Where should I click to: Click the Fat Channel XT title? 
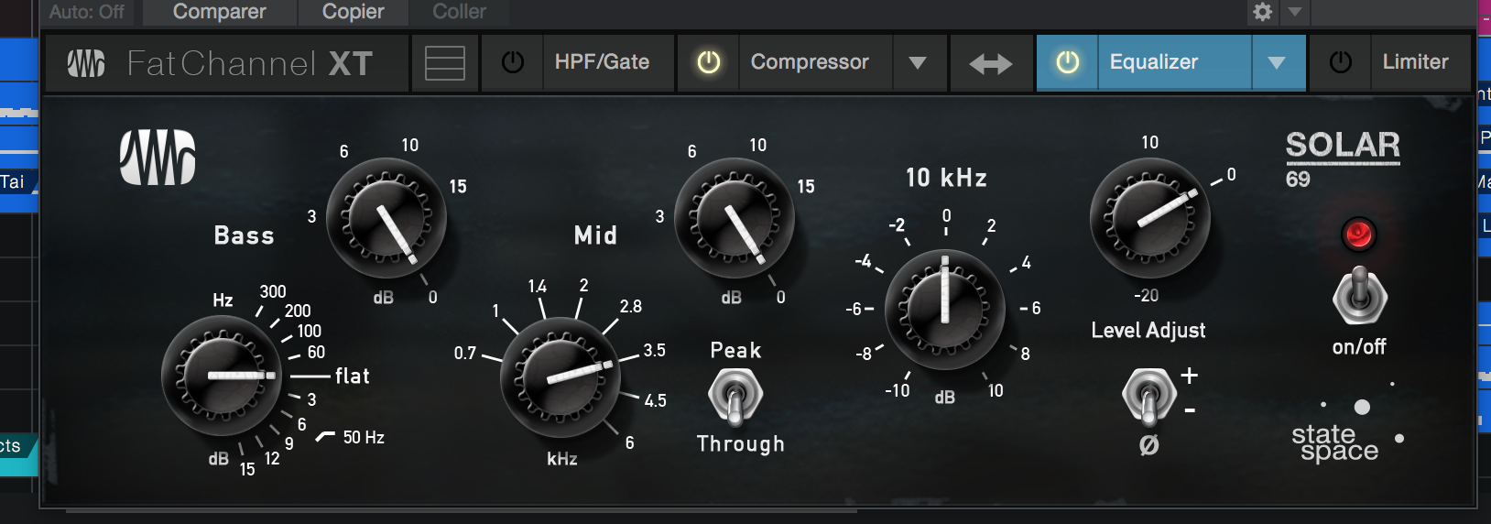click(x=249, y=63)
